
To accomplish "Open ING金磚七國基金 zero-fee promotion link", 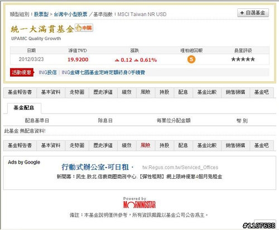I will tap(103, 72).
